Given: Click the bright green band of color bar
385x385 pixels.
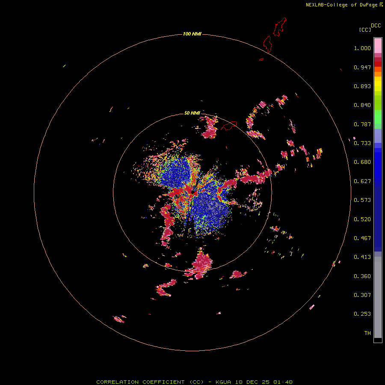Looking at the screenshot, I should 378,117.
